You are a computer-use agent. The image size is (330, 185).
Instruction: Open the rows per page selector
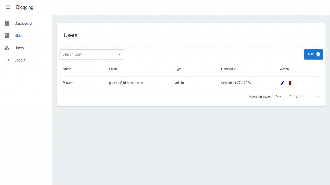(x=279, y=96)
